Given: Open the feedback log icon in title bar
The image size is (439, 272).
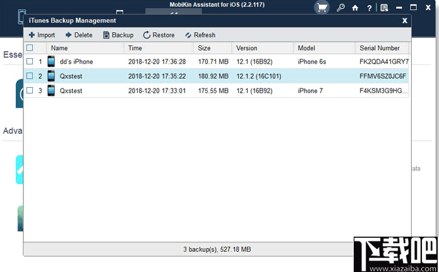Looking at the screenshot, I should pos(384,8).
